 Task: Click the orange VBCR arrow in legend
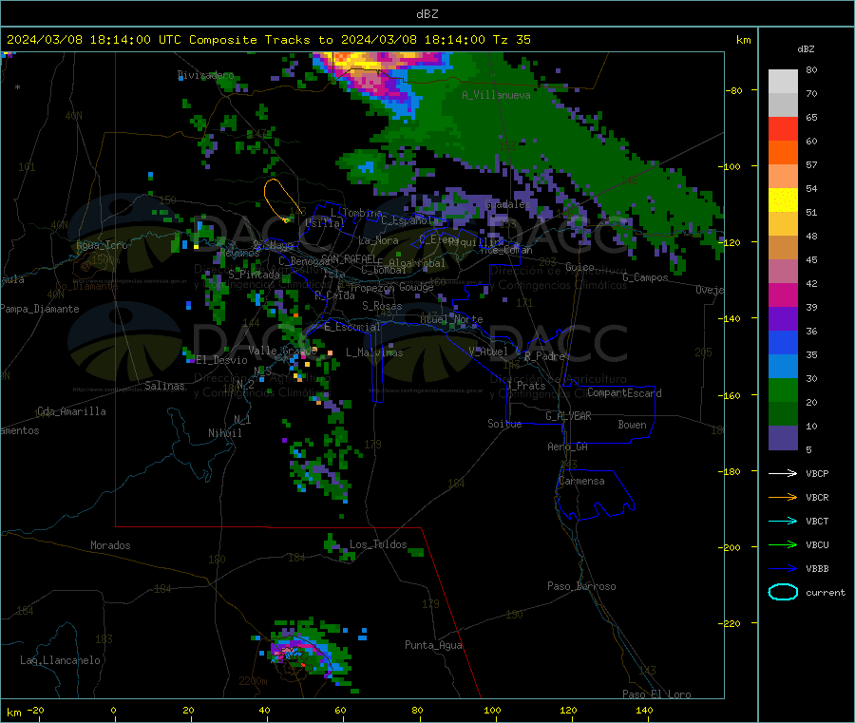click(x=783, y=497)
